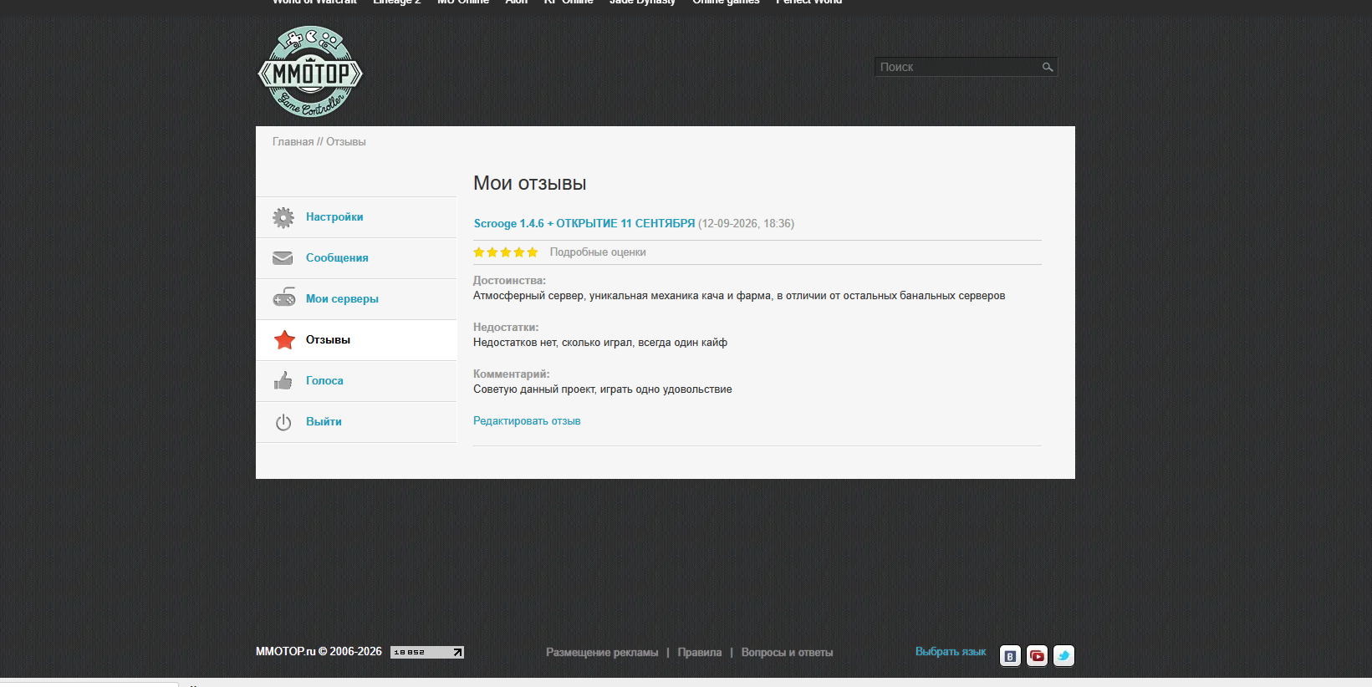Click Выбрать язык language selector

[951, 652]
